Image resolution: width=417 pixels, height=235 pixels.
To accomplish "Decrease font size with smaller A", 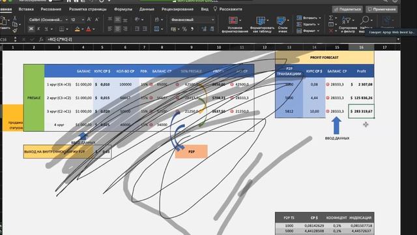I will (97, 20).
